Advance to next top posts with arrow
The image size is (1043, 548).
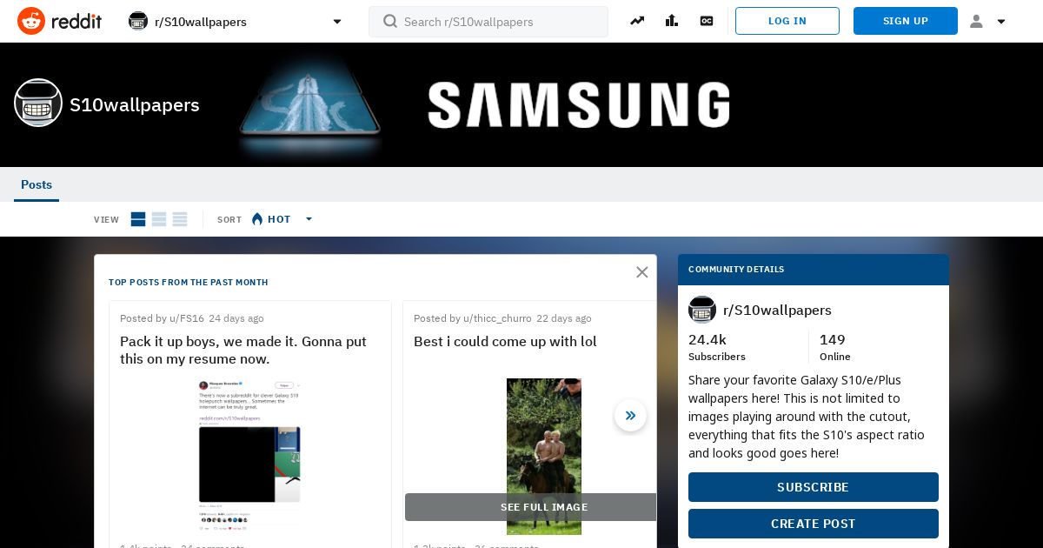[630, 416]
